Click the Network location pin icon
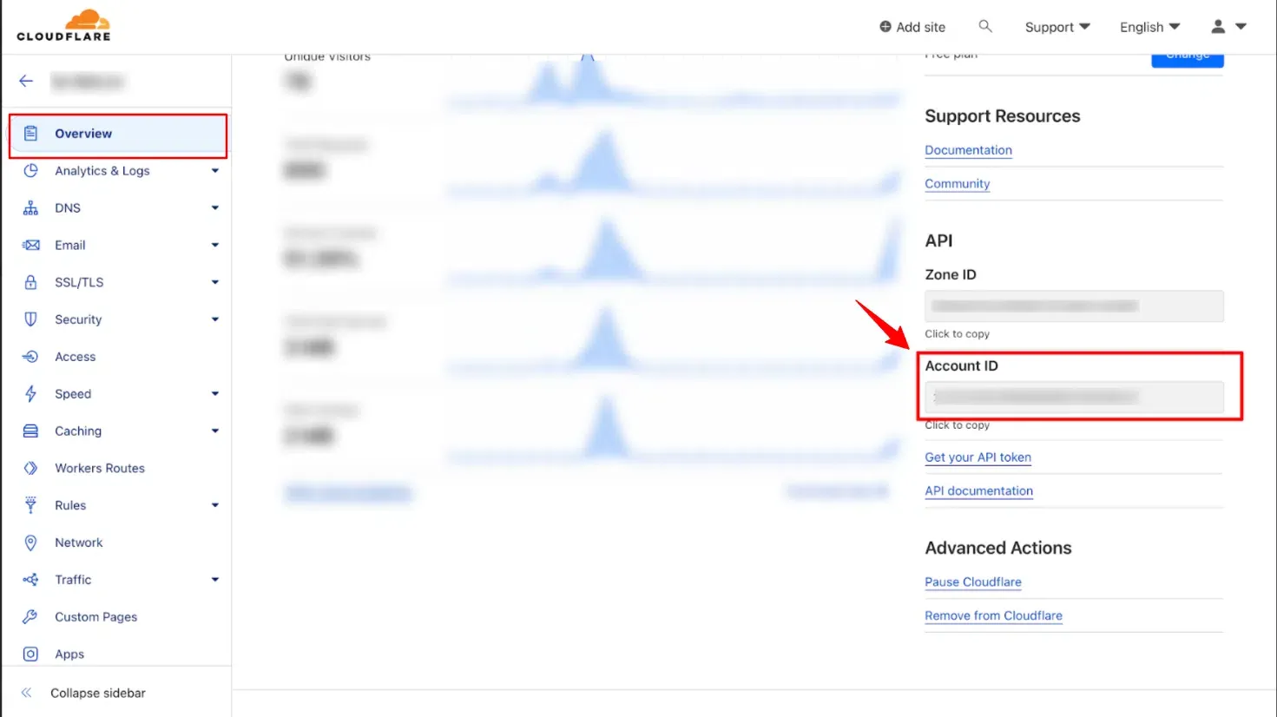 [30, 543]
